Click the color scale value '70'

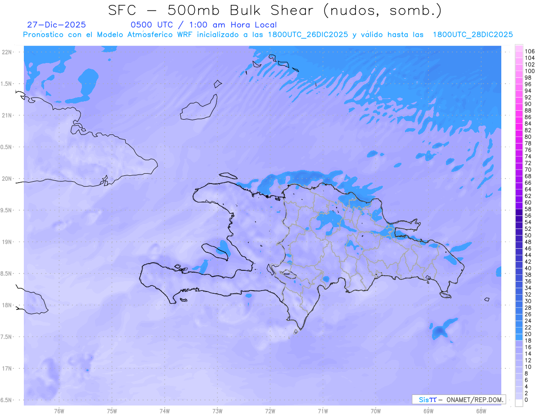[528, 170]
